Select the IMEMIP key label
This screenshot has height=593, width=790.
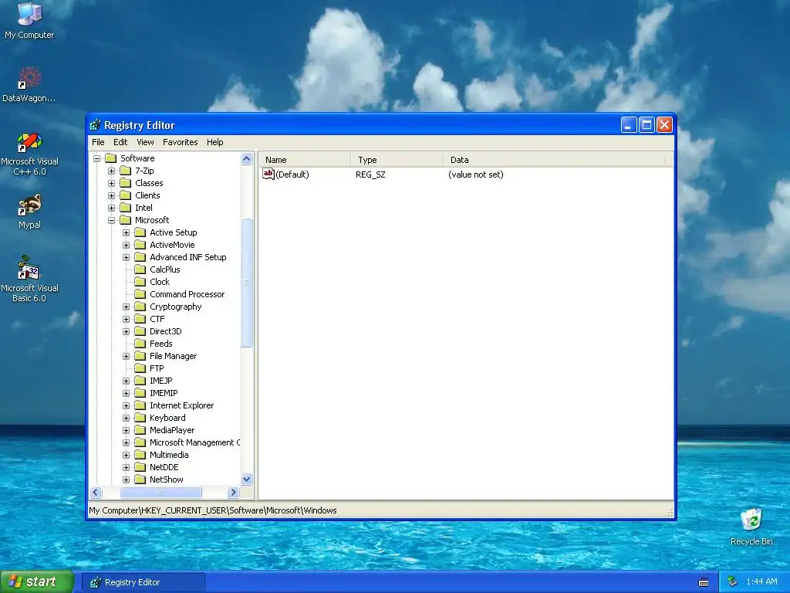pyautogui.click(x=164, y=393)
